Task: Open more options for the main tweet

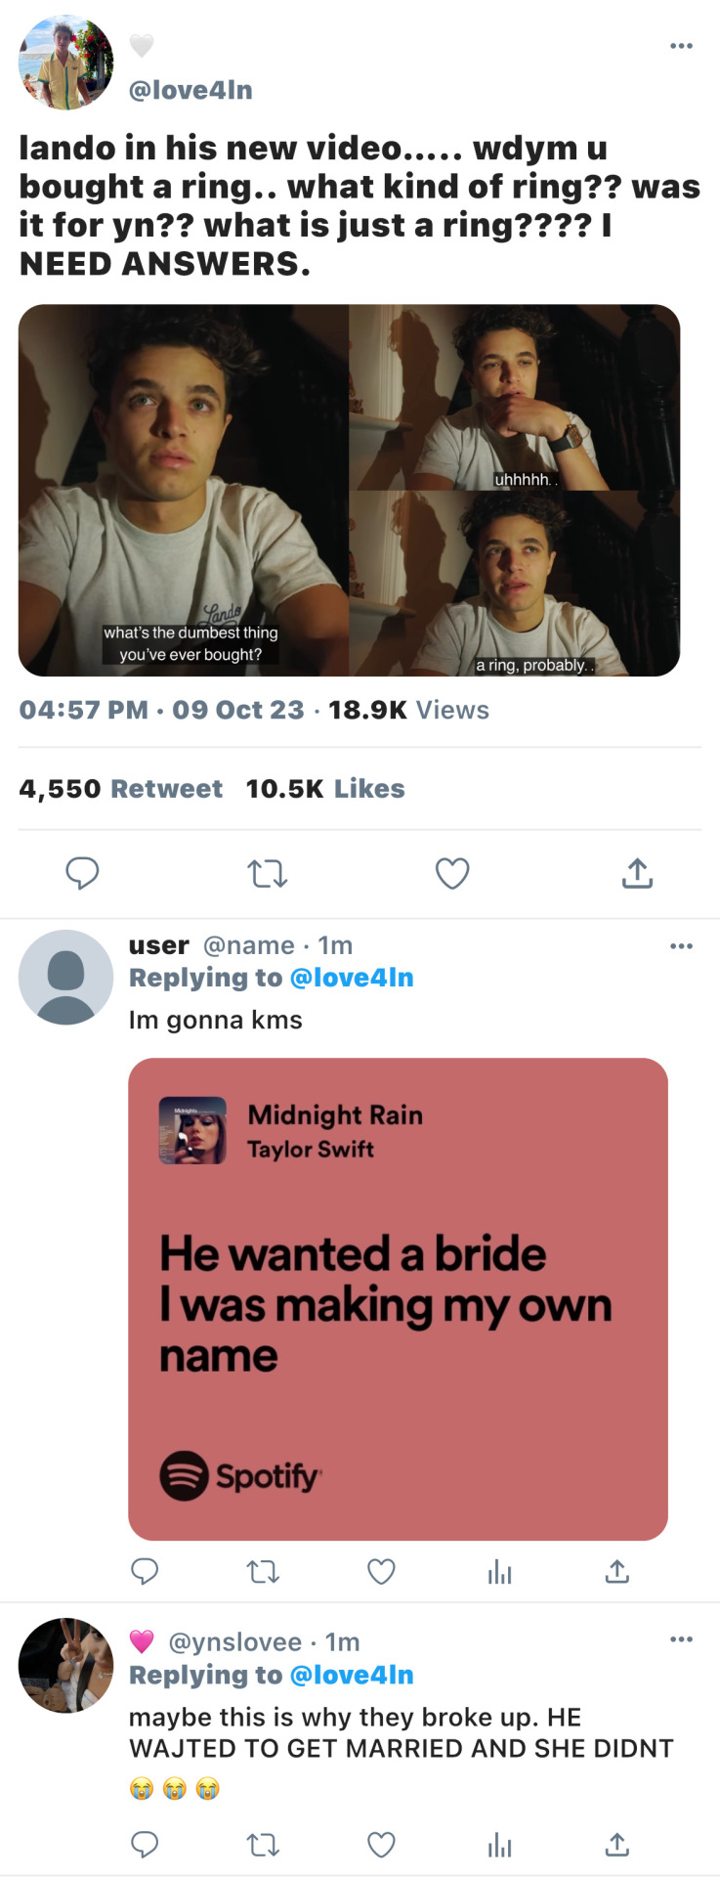Action: click(681, 46)
